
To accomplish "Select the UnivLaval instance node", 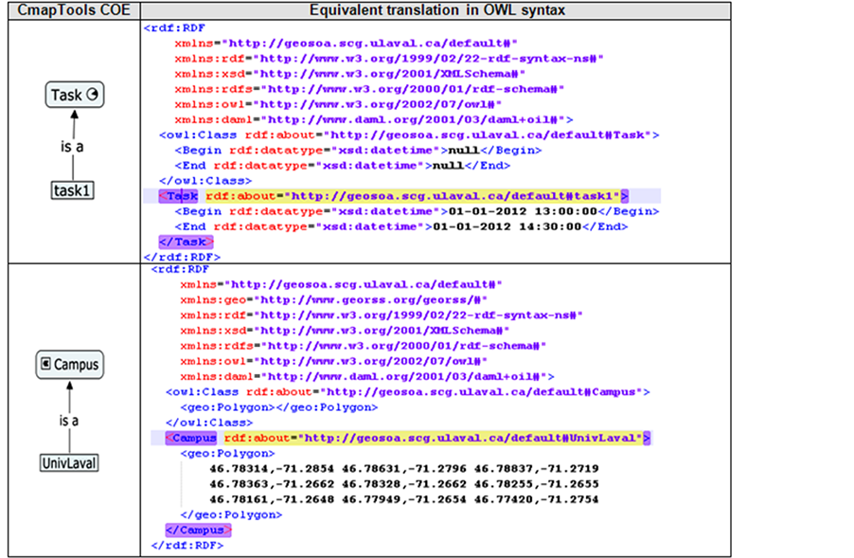I will pyautogui.click(x=68, y=462).
